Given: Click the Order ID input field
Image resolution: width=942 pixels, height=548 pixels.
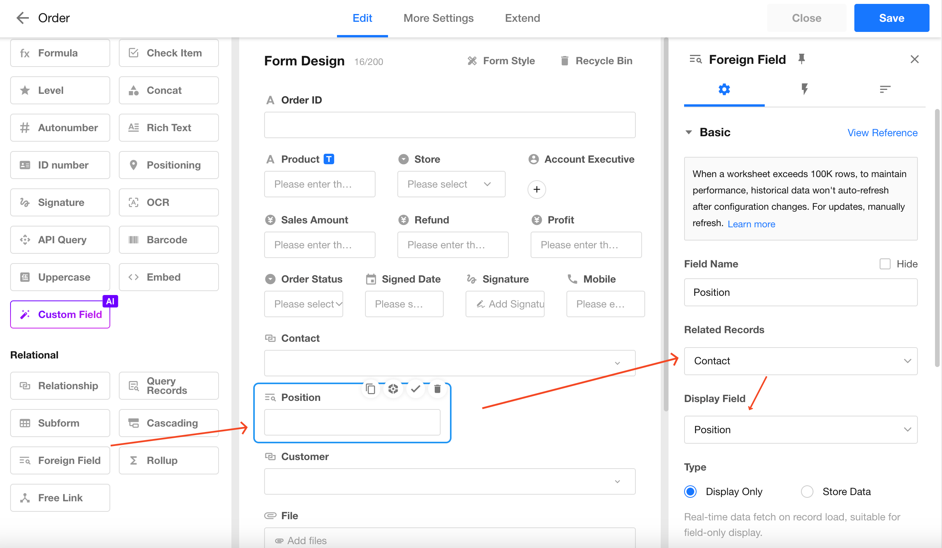Looking at the screenshot, I should (450, 125).
